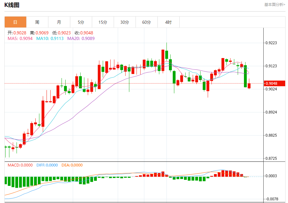Click the 0.9123 price axis label
Screen dimensions: 288x203
click(x=271, y=66)
